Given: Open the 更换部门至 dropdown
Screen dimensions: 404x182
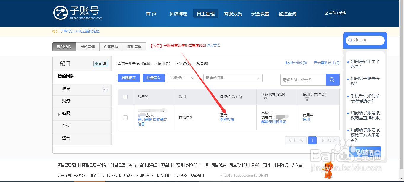Looking at the screenshot, I should click(233, 78).
